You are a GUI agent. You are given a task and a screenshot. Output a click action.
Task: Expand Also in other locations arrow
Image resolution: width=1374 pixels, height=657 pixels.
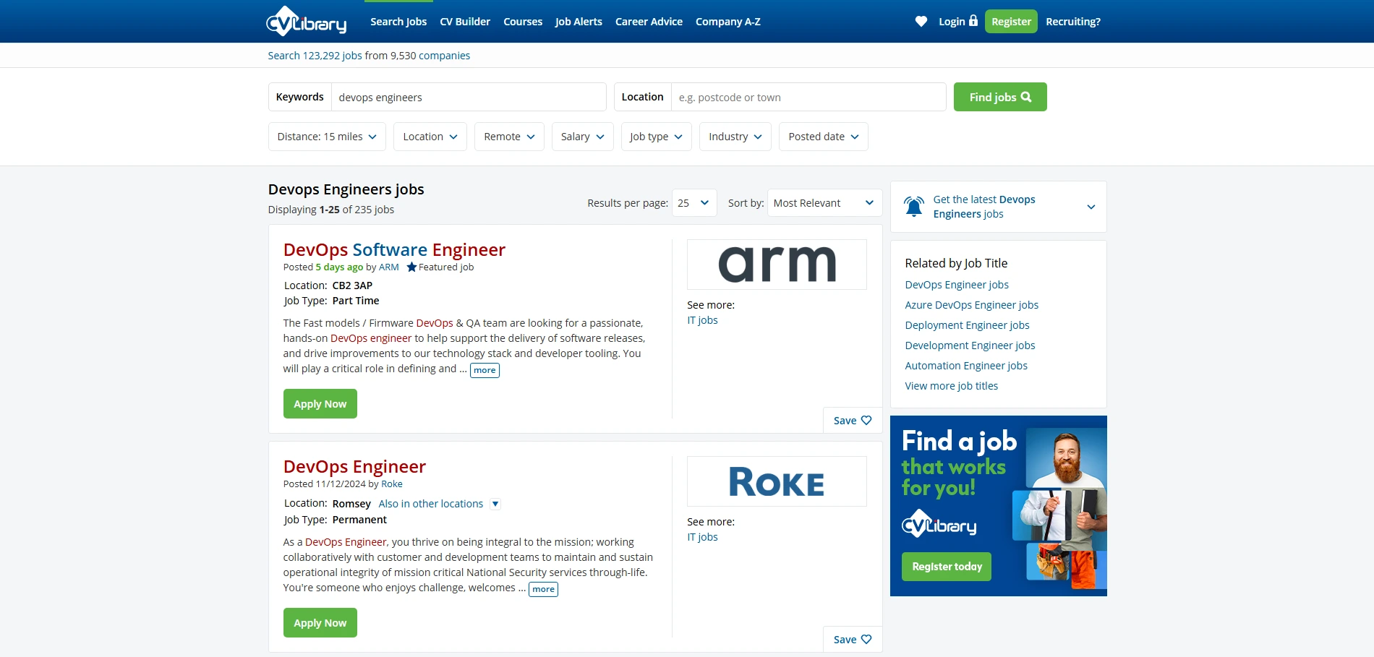pos(495,504)
